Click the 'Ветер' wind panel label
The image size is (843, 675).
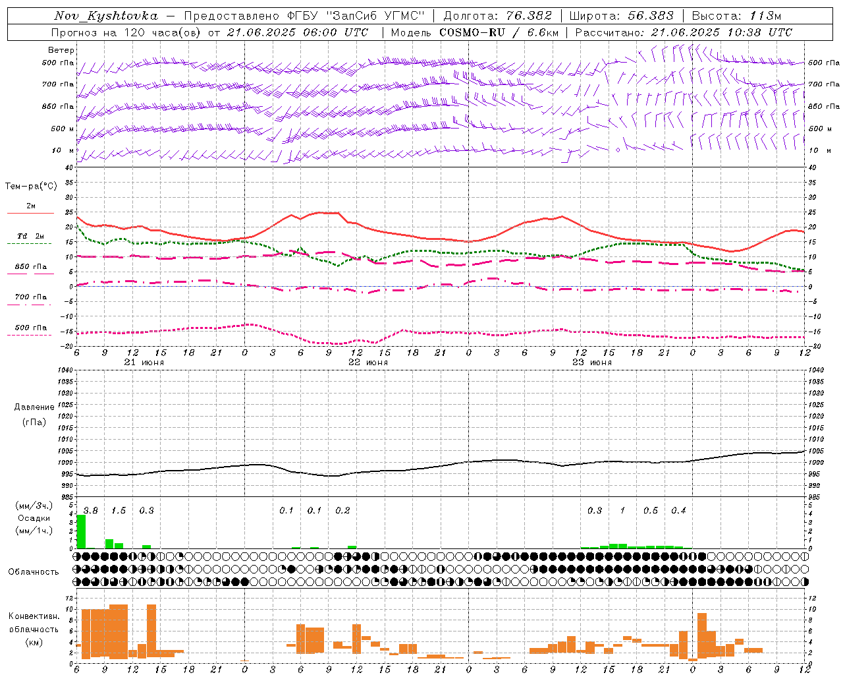(61, 50)
